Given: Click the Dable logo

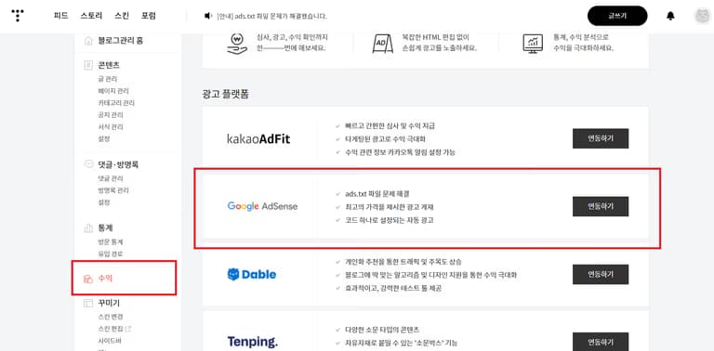Looking at the screenshot, I should click(x=251, y=274).
